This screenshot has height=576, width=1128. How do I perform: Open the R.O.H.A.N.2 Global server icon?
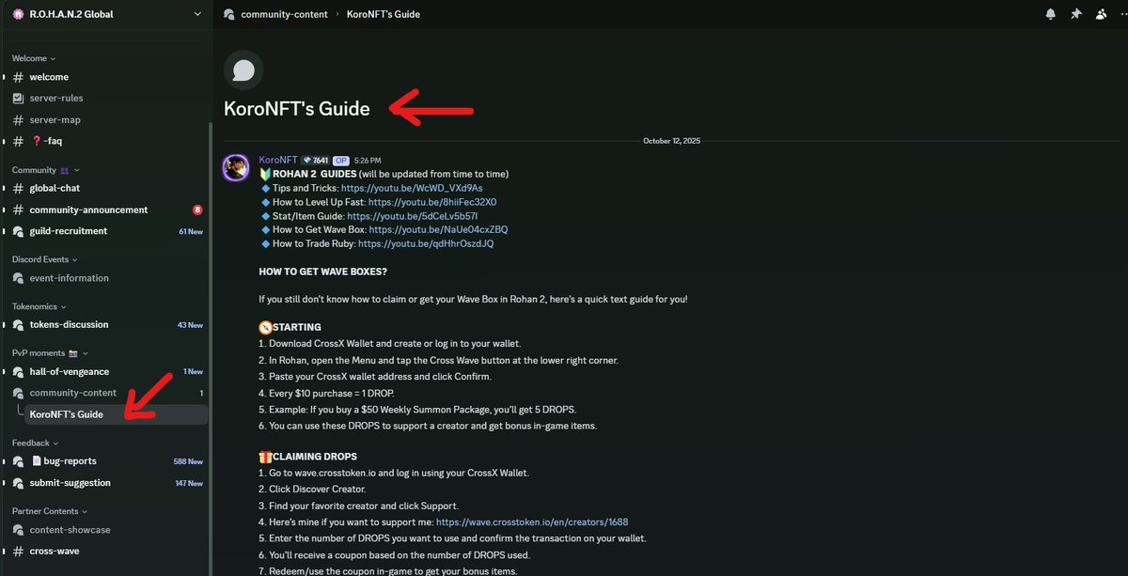[x=18, y=14]
